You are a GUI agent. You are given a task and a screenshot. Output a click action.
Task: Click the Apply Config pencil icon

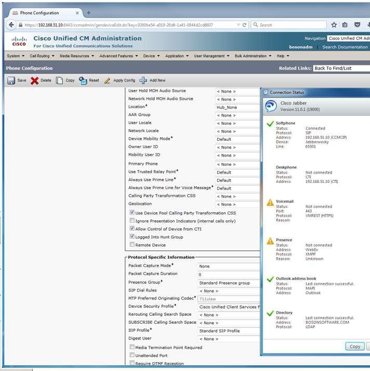click(107, 81)
